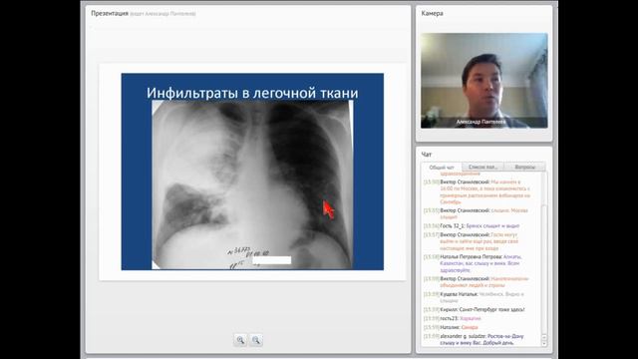Zoom out of the presentation slide
The image size is (638, 359).
256,340
